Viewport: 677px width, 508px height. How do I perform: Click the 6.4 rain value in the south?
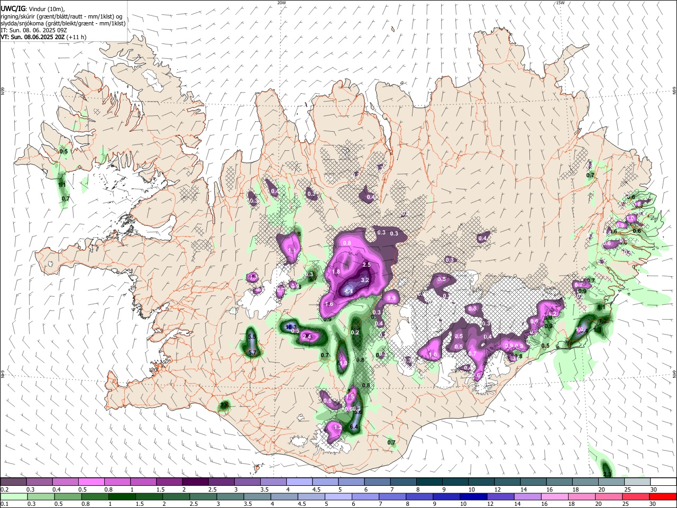[354, 427]
